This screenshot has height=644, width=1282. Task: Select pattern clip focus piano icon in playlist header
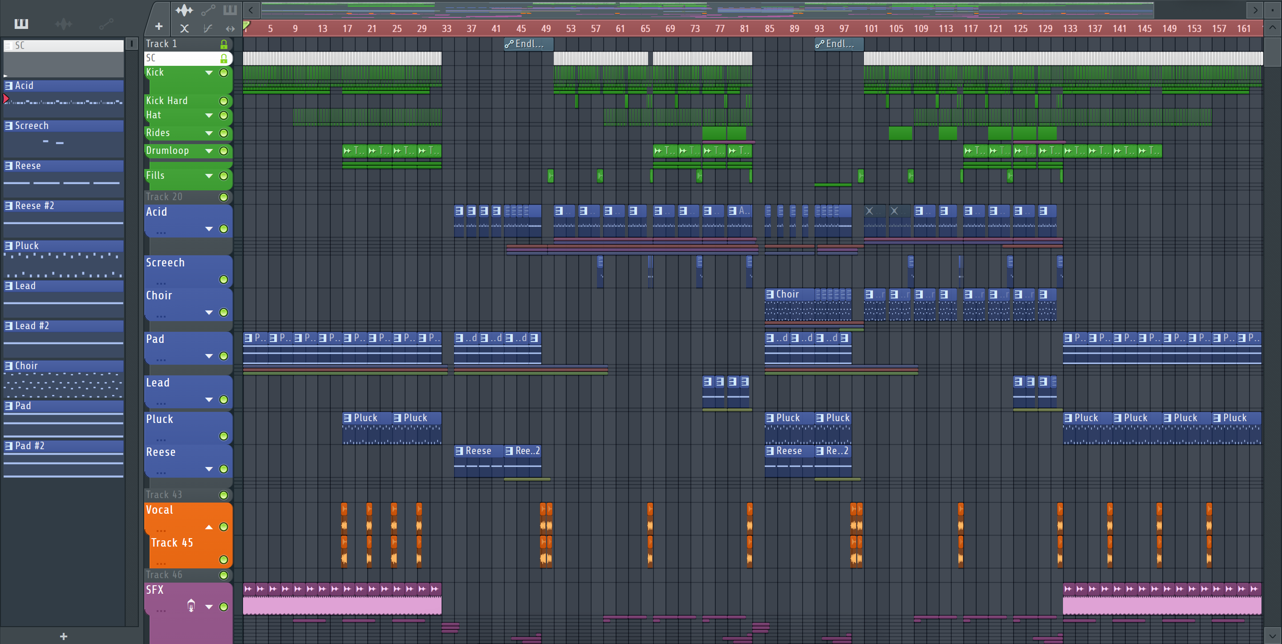(x=230, y=10)
